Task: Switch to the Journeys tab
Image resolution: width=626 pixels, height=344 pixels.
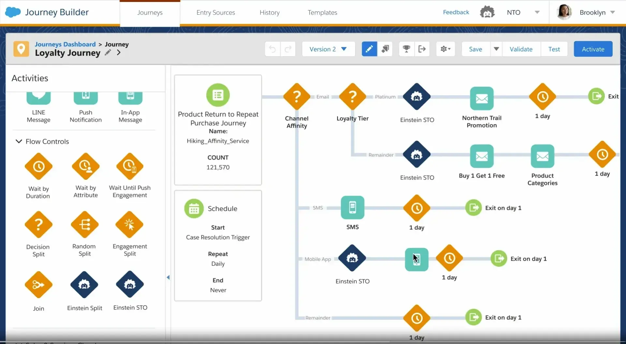Action: click(x=150, y=13)
